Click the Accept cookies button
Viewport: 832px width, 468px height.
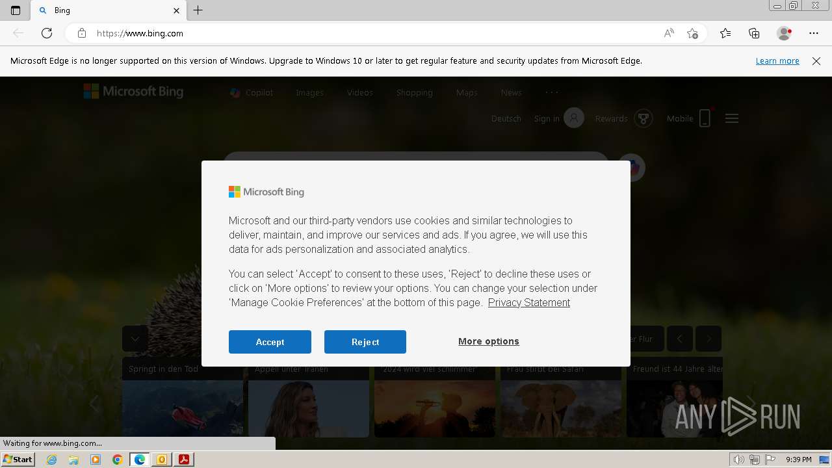coord(270,342)
